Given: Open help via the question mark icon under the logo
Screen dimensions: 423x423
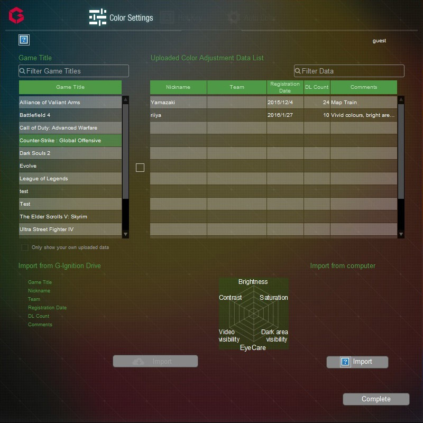Looking at the screenshot, I should click(x=24, y=40).
